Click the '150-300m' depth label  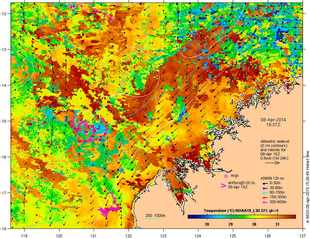tap(278, 197)
